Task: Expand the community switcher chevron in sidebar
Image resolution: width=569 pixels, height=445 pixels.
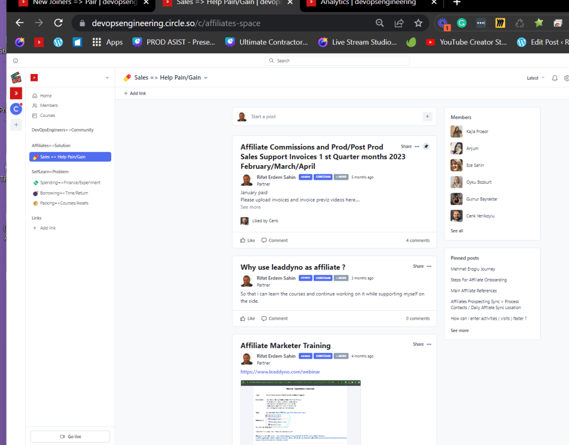Action: pos(107,78)
